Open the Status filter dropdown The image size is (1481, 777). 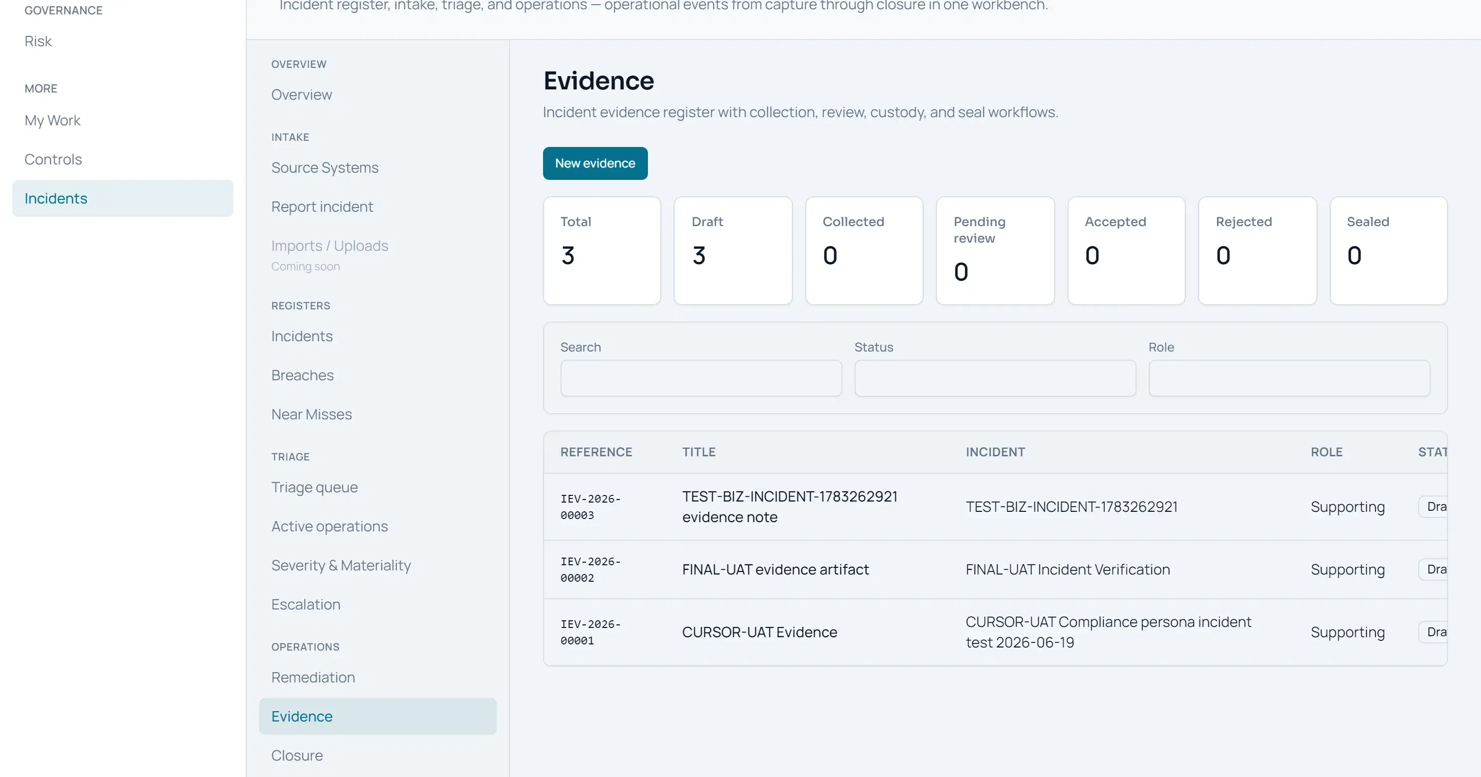click(995, 378)
